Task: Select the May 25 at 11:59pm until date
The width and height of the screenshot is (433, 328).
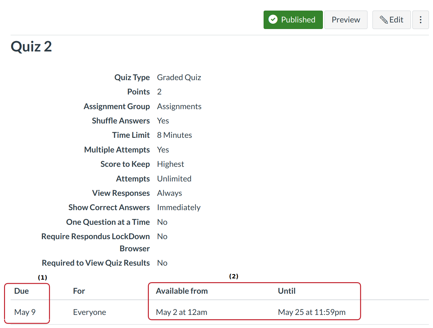Action: pos(311,312)
